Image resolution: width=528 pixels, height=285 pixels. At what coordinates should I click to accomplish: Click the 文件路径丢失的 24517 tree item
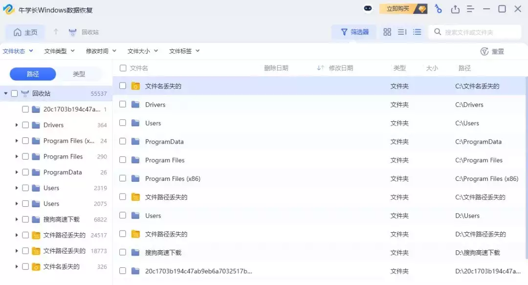tap(56, 235)
